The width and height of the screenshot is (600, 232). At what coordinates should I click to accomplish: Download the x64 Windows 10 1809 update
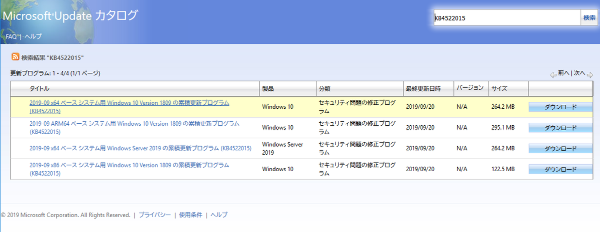click(x=560, y=107)
